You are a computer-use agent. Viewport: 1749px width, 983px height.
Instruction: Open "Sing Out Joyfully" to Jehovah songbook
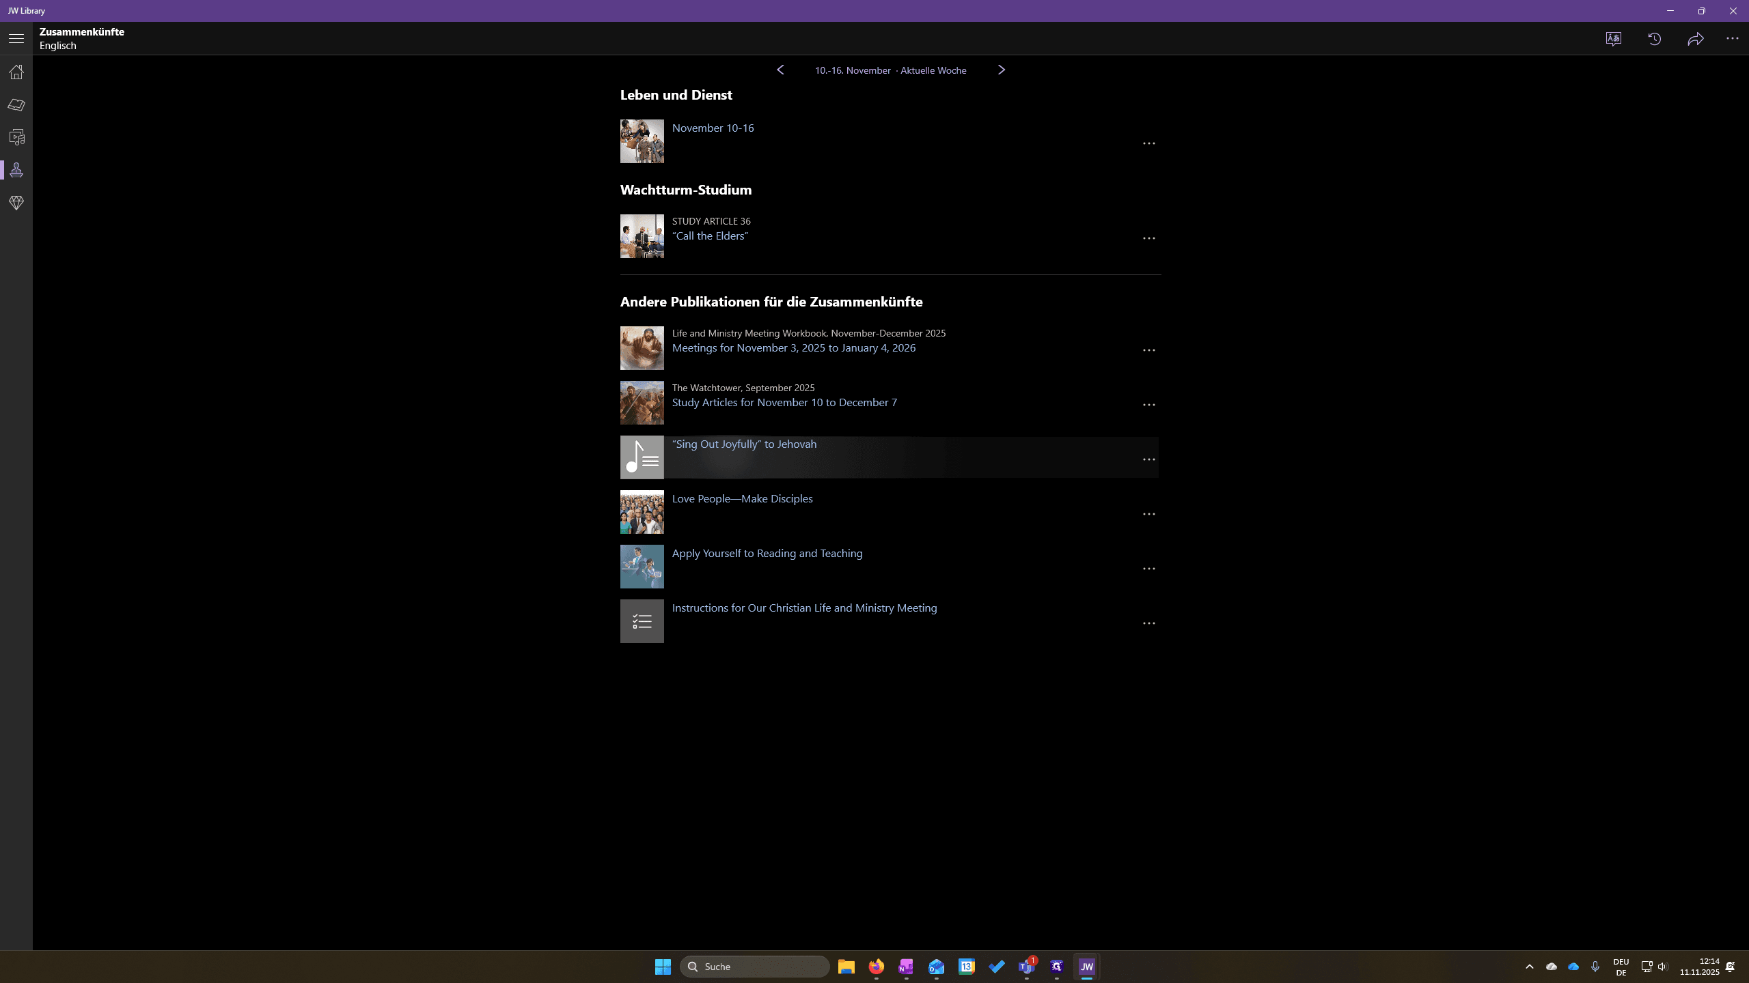(x=744, y=444)
